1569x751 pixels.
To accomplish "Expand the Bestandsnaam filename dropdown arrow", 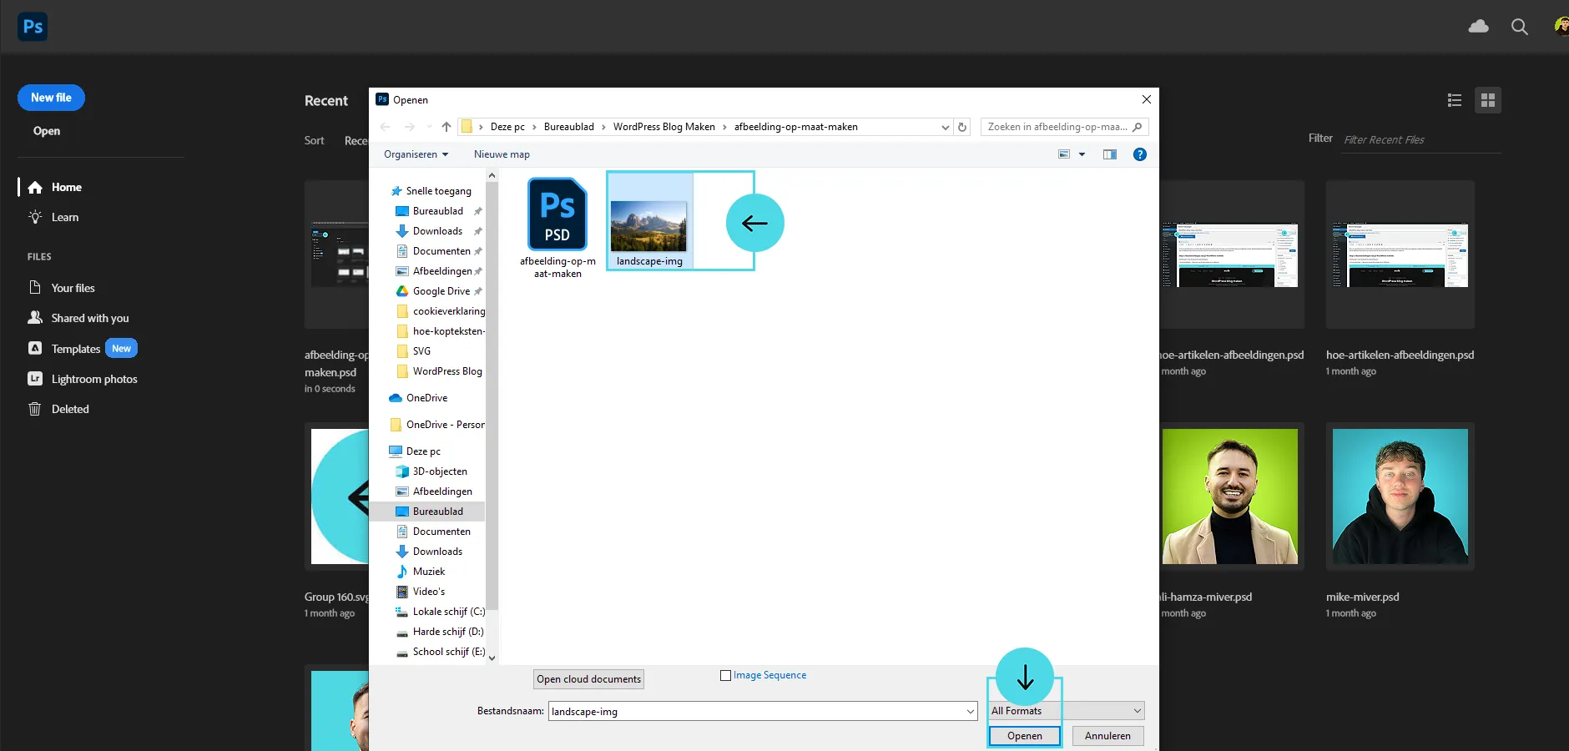I will click(971, 712).
